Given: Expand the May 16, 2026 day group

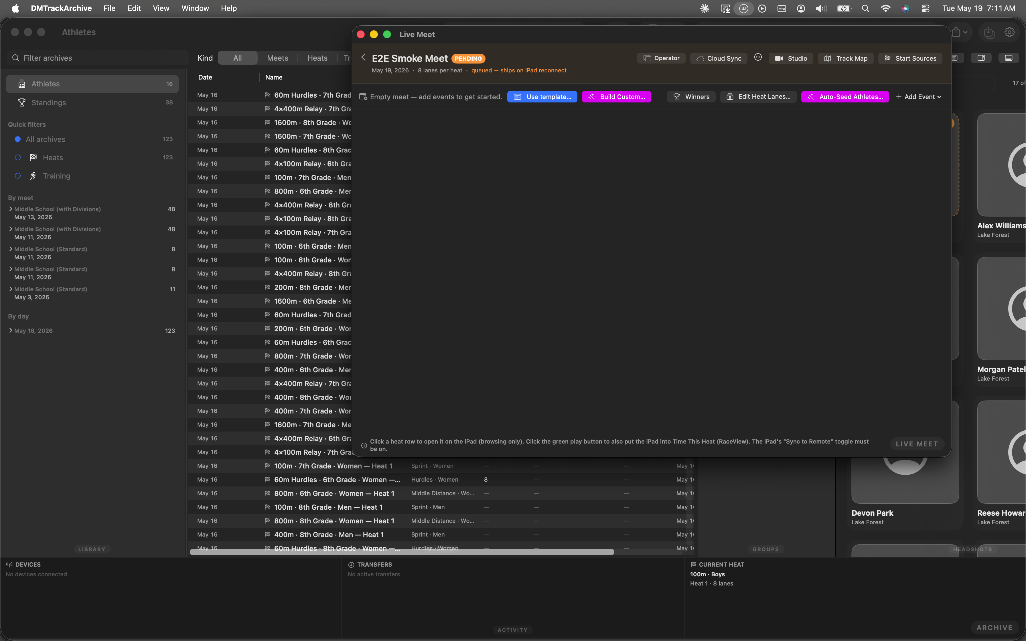Looking at the screenshot, I should [11, 330].
